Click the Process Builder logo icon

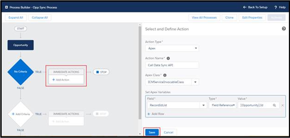pos(6,7)
